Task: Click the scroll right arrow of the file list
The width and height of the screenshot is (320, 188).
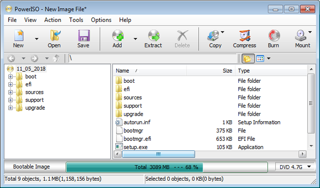Action: [303, 154]
